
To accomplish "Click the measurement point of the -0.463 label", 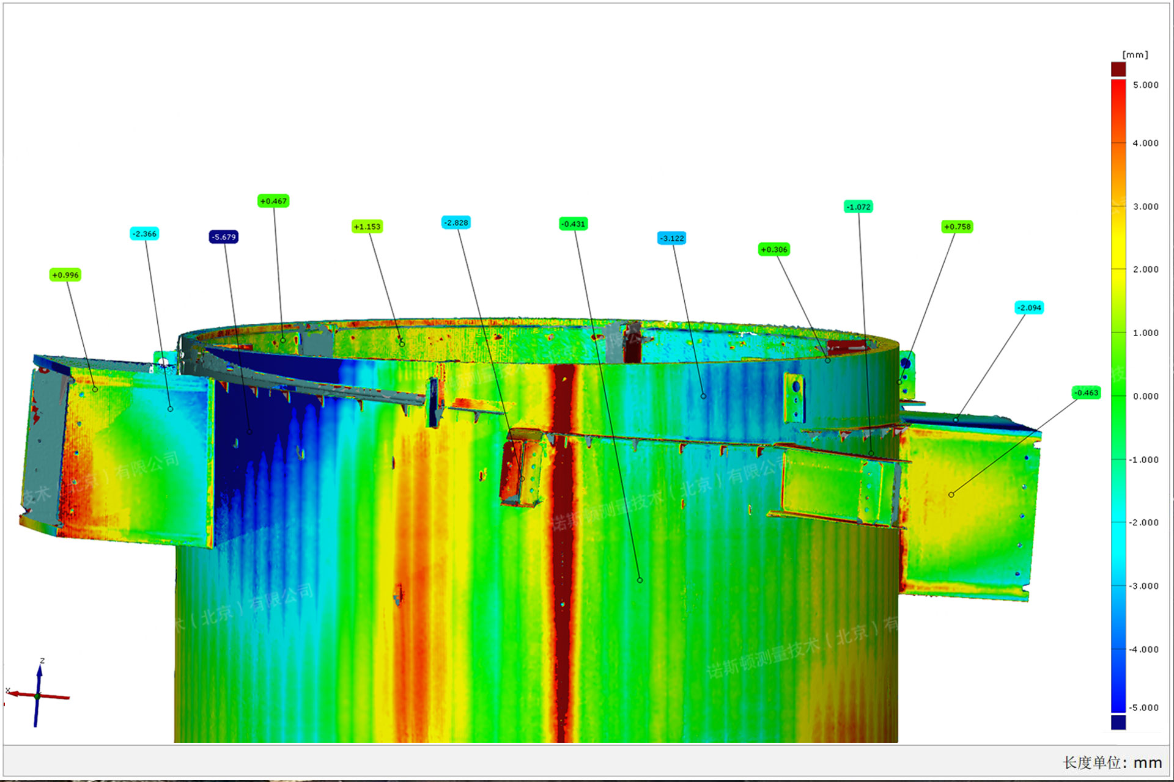I will tap(951, 495).
